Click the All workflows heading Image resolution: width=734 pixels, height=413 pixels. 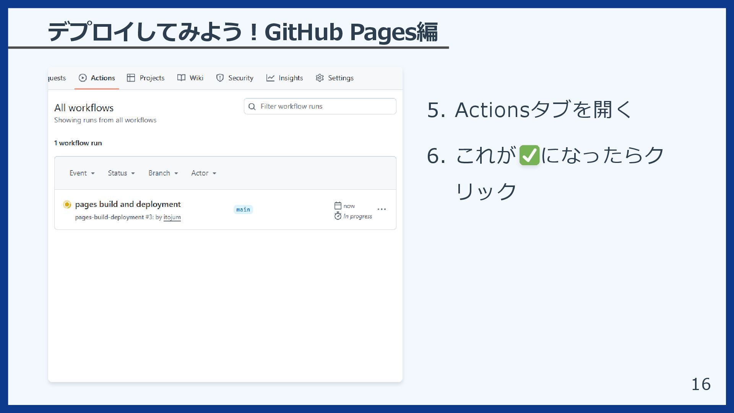pos(84,108)
